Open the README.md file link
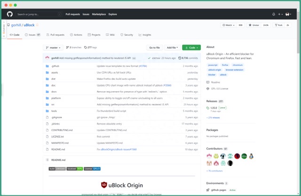 tap(58, 149)
